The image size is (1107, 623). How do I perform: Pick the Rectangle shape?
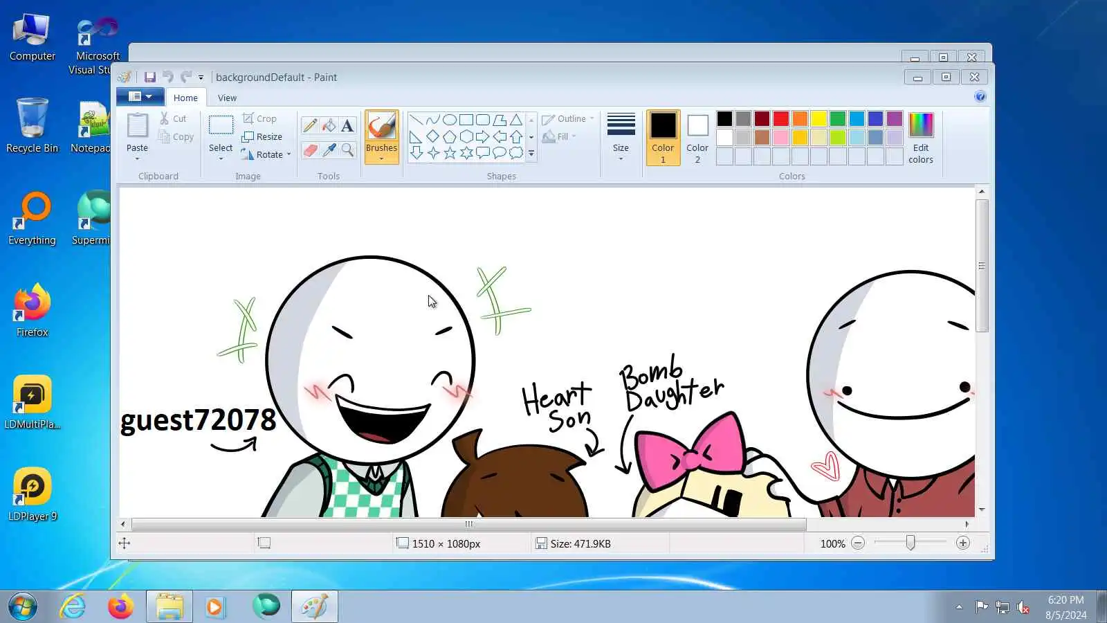click(466, 120)
